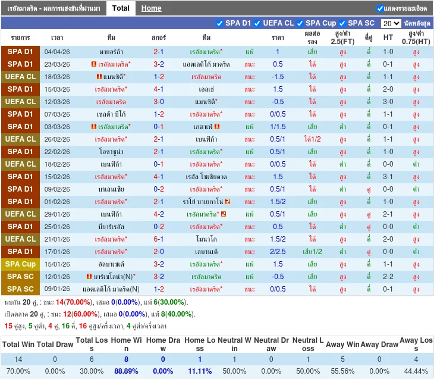Click the มายอร์ก้า team link

(x=111, y=52)
